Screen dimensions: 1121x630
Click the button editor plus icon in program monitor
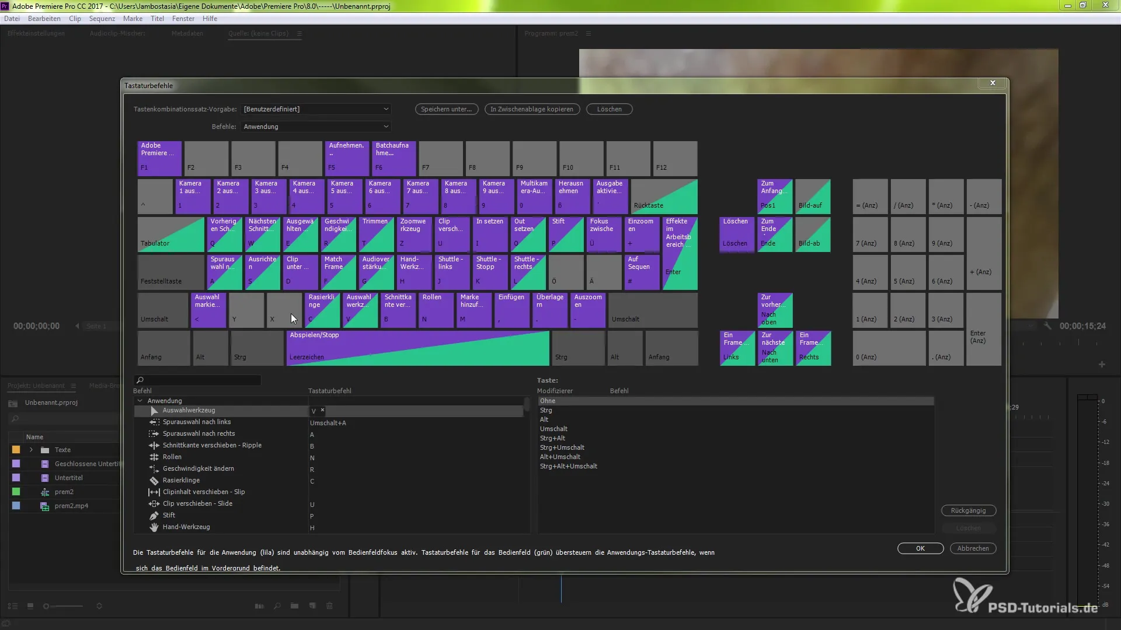click(1102, 365)
